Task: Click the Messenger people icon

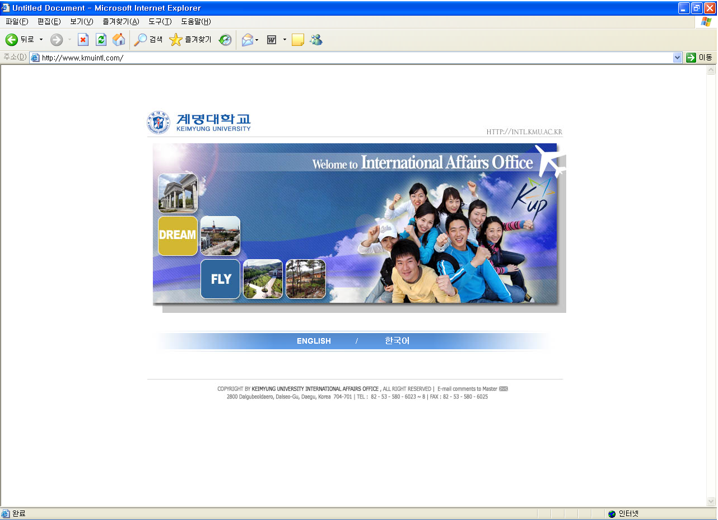Action: (x=316, y=40)
